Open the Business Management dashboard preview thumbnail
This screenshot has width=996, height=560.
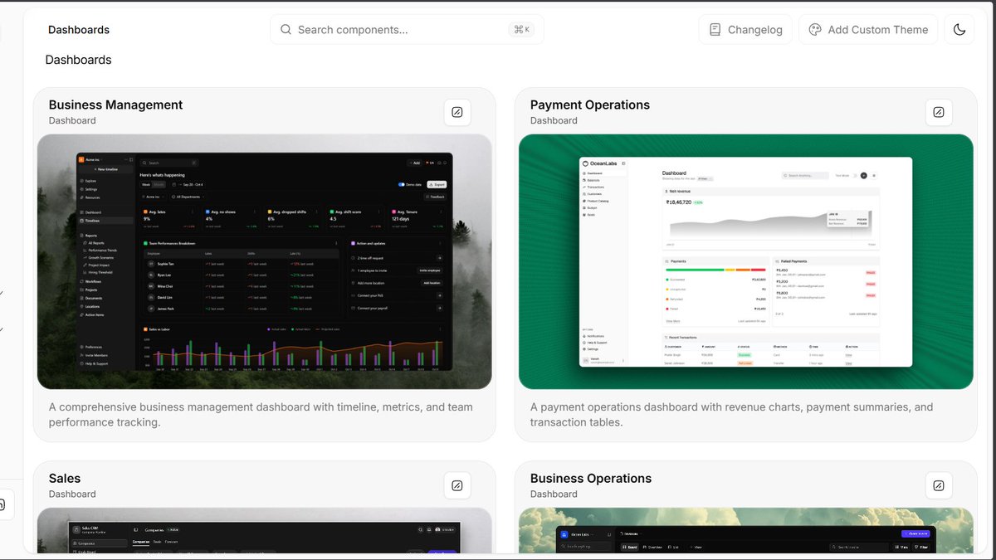tap(265, 261)
